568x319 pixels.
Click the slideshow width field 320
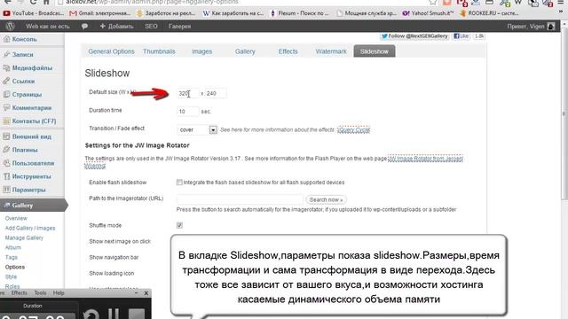coord(187,93)
